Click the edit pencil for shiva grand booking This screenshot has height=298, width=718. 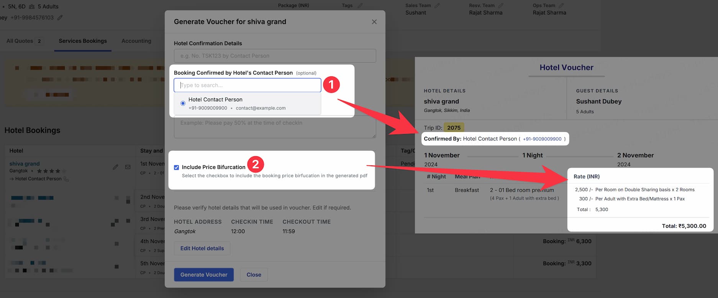(x=115, y=167)
